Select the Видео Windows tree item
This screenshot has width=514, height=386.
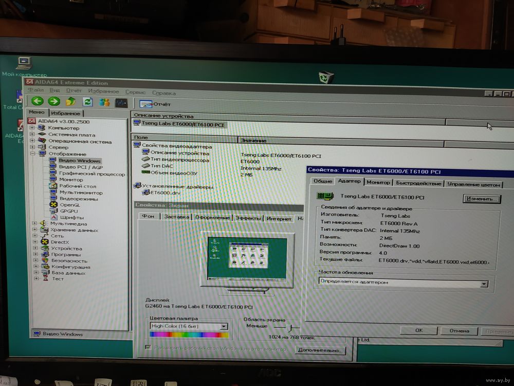(79, 161)
